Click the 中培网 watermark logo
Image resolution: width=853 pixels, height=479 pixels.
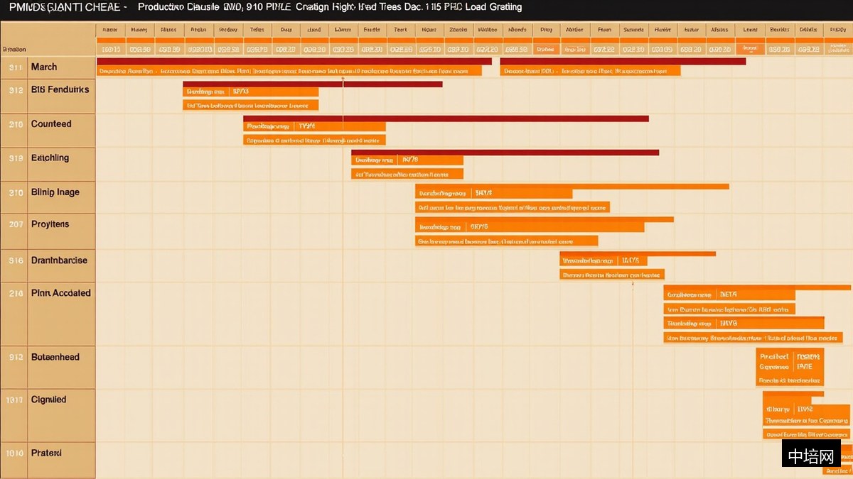tap(812, 453)
